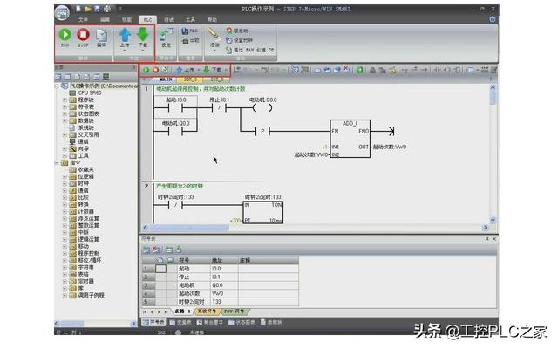
Task: Select 系统块 in the project tree
Action: coord(85,127)
